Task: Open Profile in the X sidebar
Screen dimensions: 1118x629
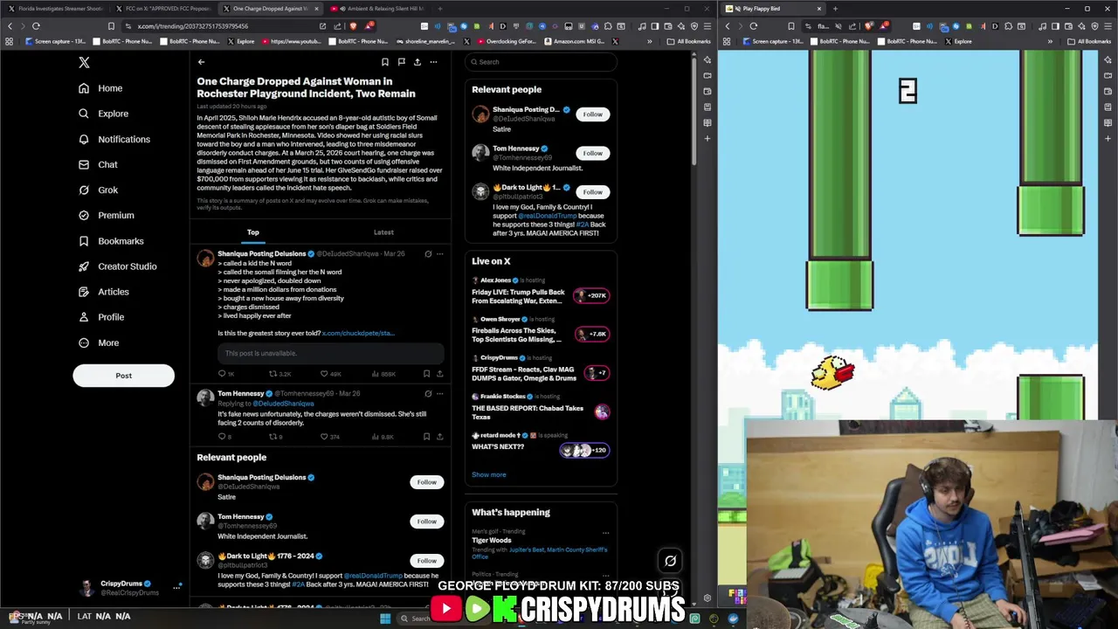Action: (100, 317)
